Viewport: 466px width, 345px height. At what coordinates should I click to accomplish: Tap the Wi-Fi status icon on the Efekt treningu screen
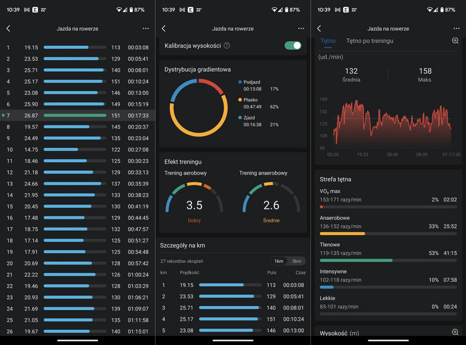[274, 10]
